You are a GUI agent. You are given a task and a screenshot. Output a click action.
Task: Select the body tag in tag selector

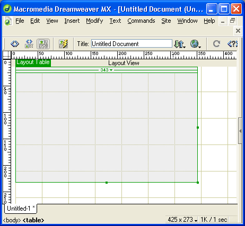(12, 220)
